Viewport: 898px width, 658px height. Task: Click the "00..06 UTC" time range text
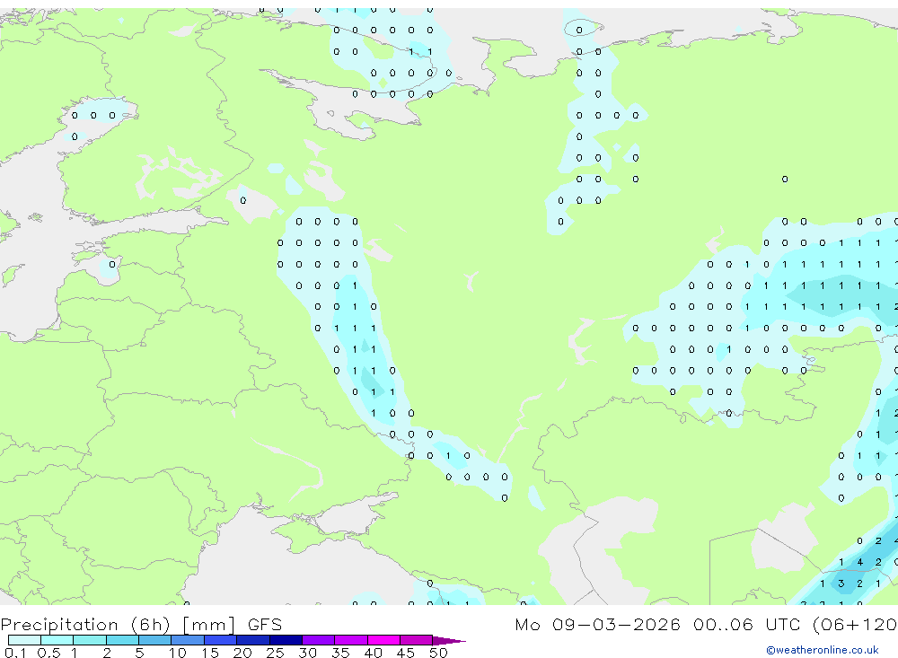click(x=745, y=624)
